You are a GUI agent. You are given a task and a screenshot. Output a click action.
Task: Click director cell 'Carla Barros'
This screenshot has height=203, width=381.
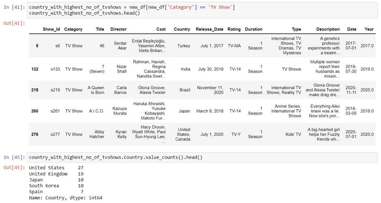tap(120, 90)
